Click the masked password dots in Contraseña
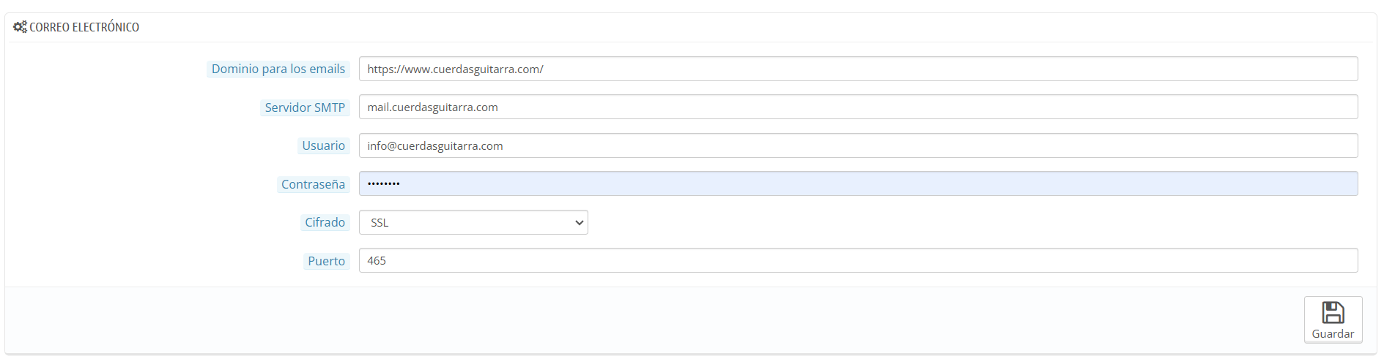Image resolution: width=1384 pixels, height=356 pixels. [x=383, y=183]
